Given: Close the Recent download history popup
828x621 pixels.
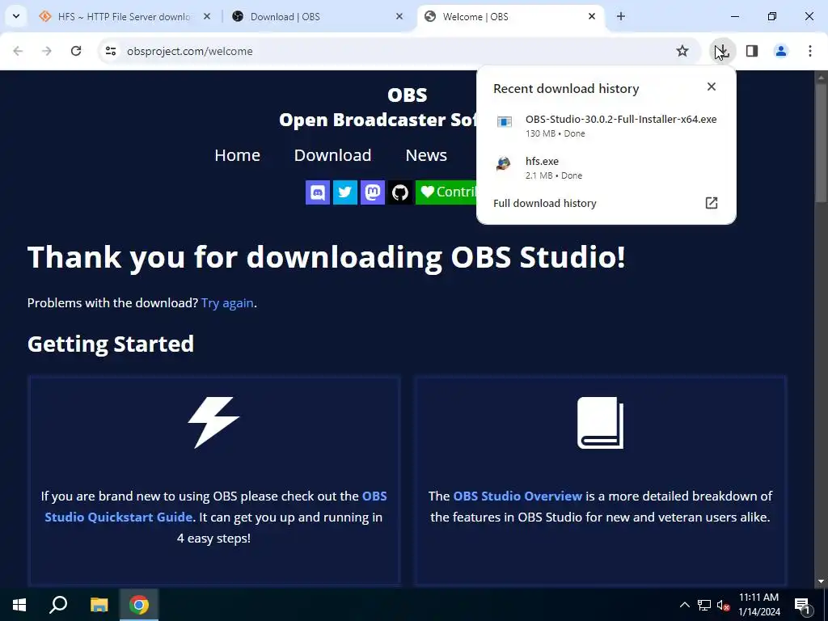Looking at the screenshot, I should (712, 87).
